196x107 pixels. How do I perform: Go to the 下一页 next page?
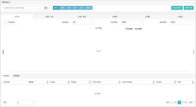tap(185, 102)
